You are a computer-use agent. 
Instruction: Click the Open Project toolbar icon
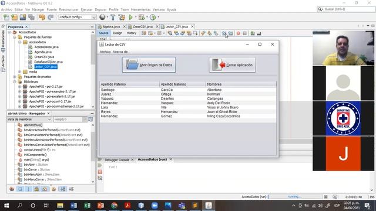(x=23, y=17)
